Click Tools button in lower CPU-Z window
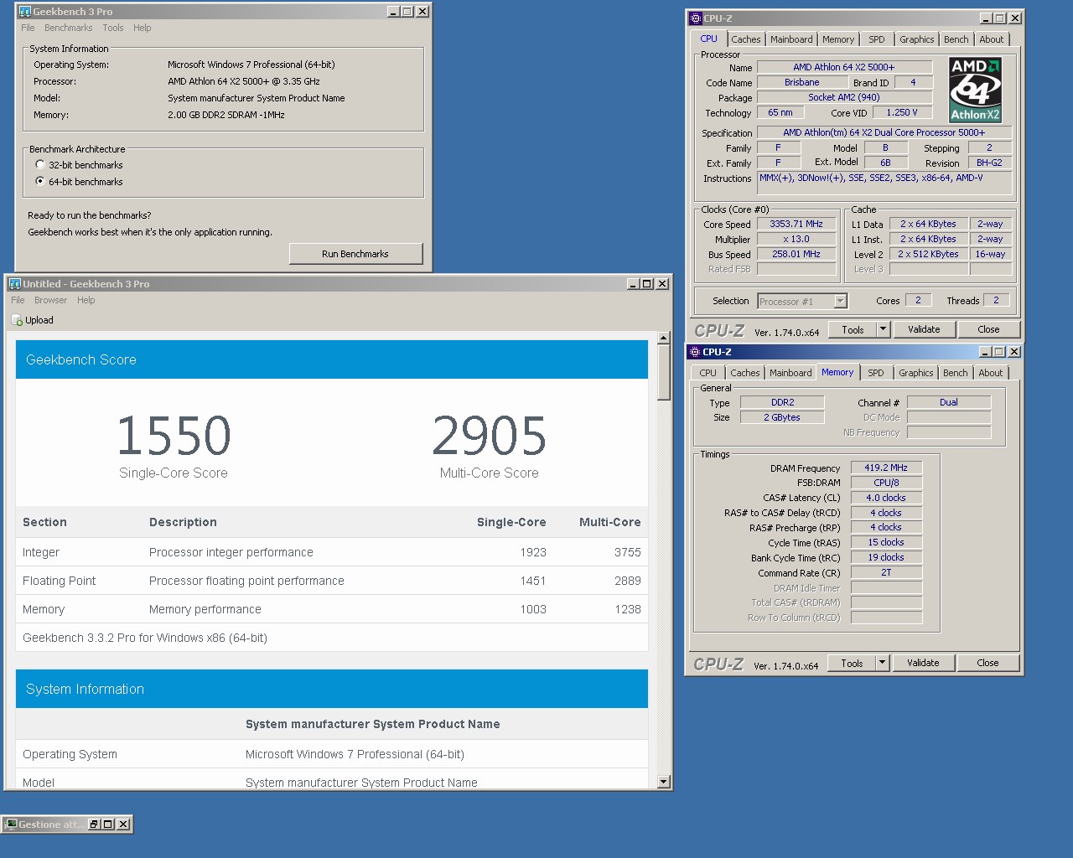1073x858 pixels. (852, 664)
